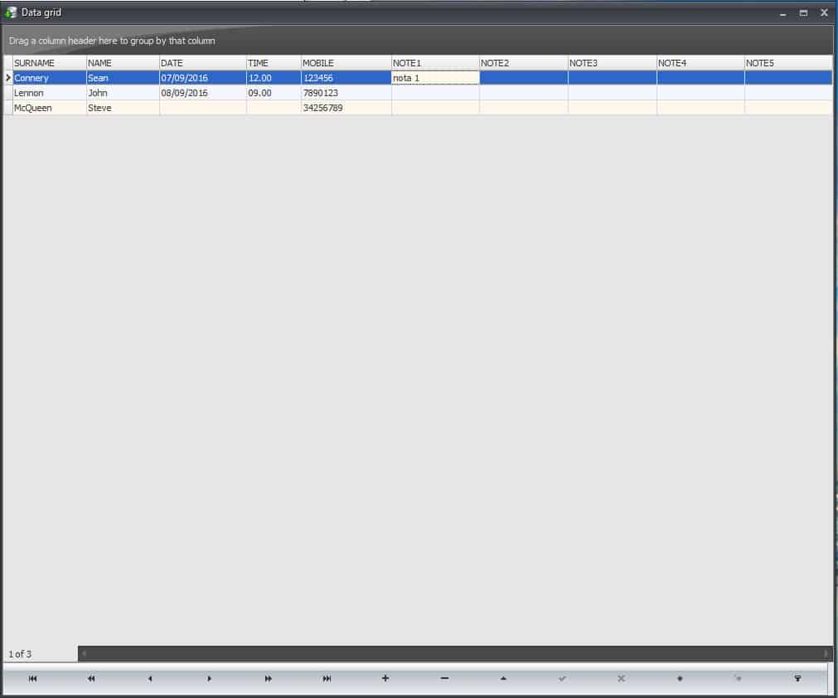Delete current record with minus button
838x698 pixels.
(444, 679)
